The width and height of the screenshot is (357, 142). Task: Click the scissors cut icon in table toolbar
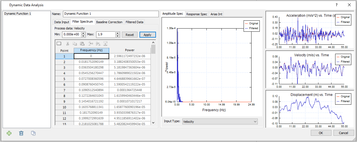pyautogui.click(x=67, y=44)
